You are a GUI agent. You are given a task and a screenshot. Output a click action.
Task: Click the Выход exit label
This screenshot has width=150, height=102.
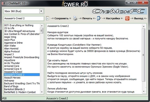(x=139, y=18)
